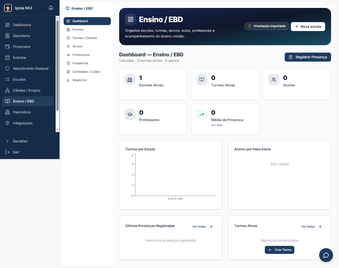Open Alunos in the Ensino submenu
Screen dimensions: 339x268
[87, 46]
